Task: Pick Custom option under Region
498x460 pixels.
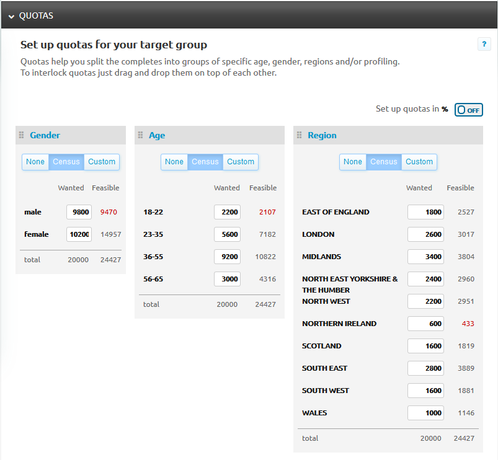Action: tap(419, 162)
